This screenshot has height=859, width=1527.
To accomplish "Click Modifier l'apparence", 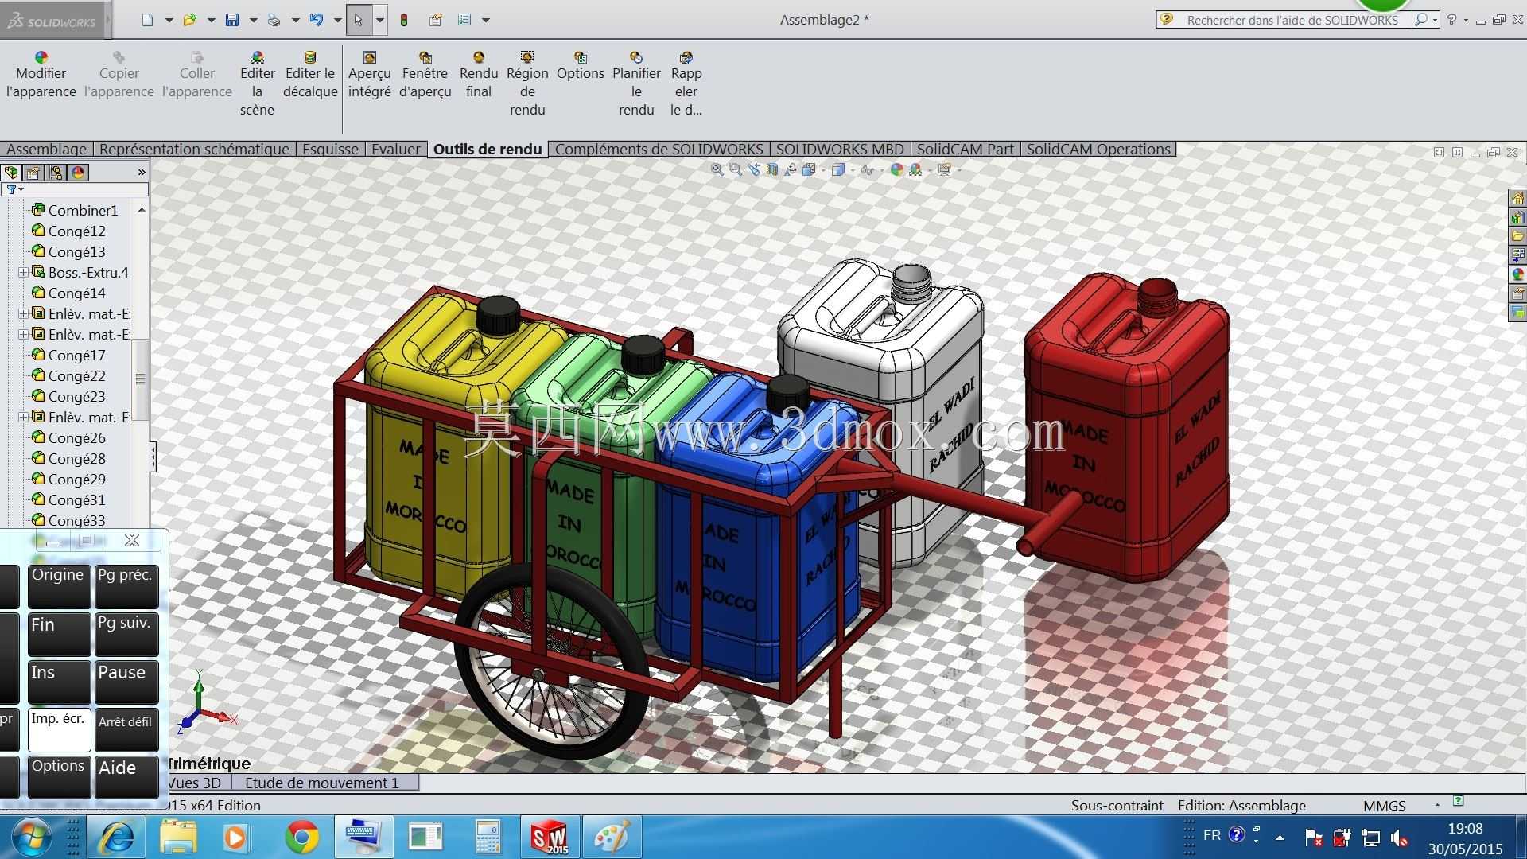I will tap(41, 75).
